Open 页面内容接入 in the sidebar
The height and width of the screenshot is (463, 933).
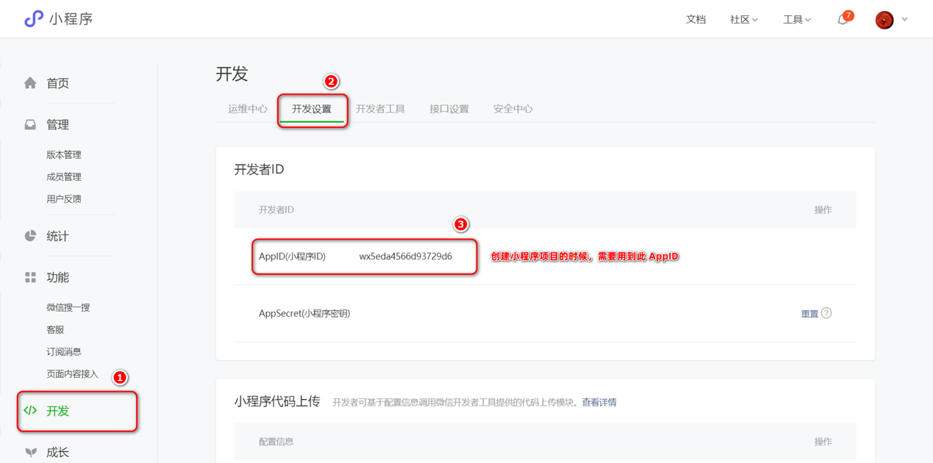[72, 374]
